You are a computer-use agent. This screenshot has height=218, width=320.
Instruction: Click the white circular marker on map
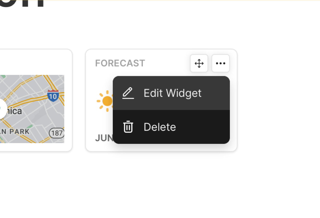3,108
